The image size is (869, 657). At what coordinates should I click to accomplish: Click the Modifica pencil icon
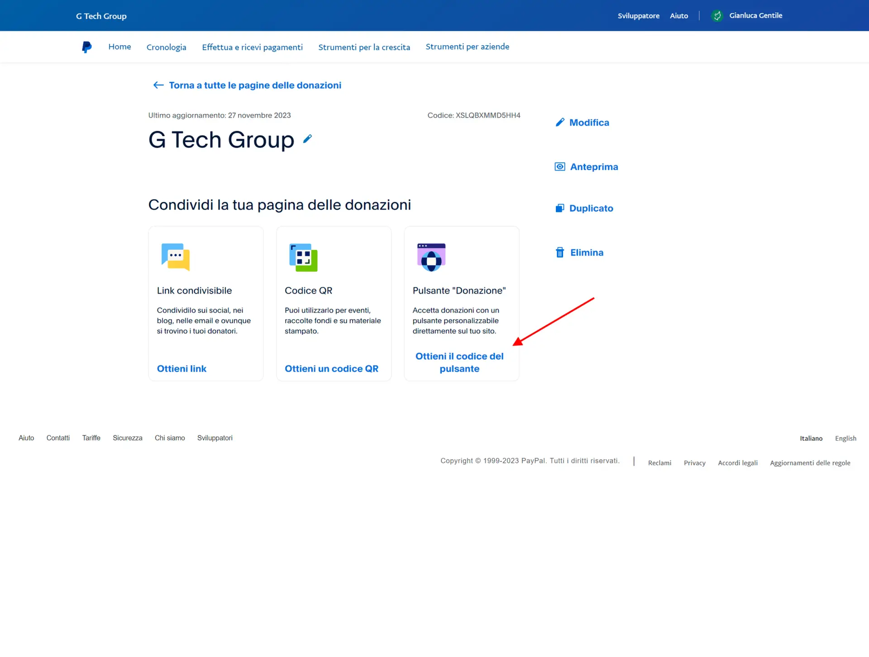point(560,122)
